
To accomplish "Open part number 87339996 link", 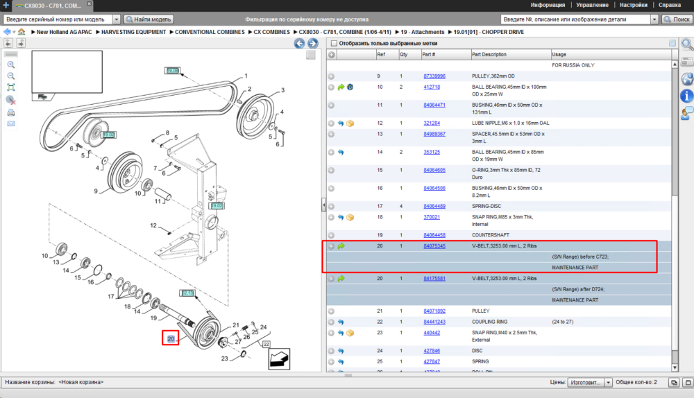I will pyautogui.click(x=434, y=76).
